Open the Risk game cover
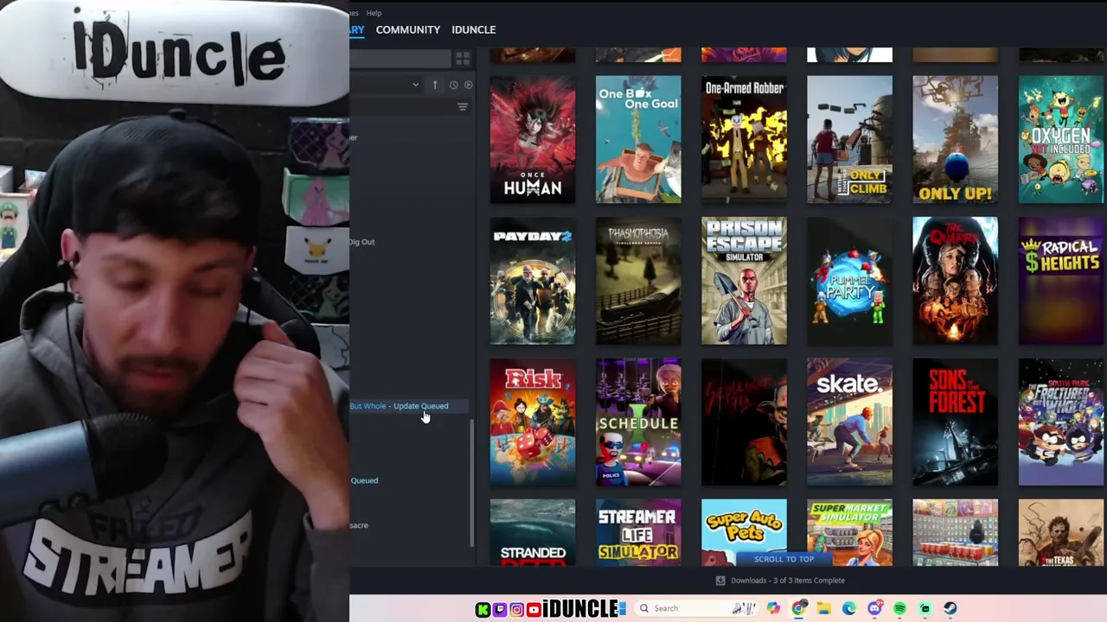The image size is (1107, 622). [533, 422]
